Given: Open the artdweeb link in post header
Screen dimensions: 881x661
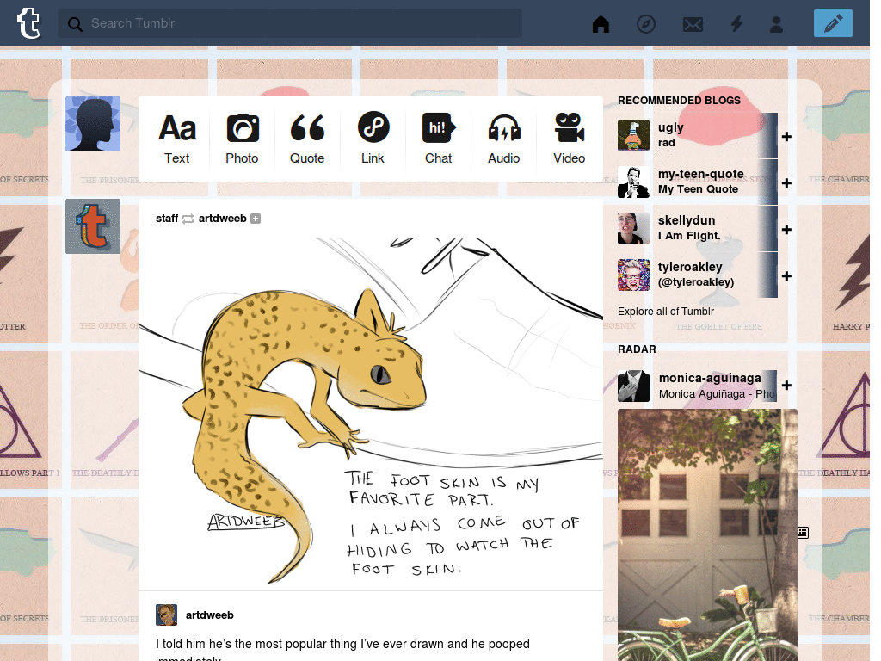Looking at the screenshot, I should 223,219.
